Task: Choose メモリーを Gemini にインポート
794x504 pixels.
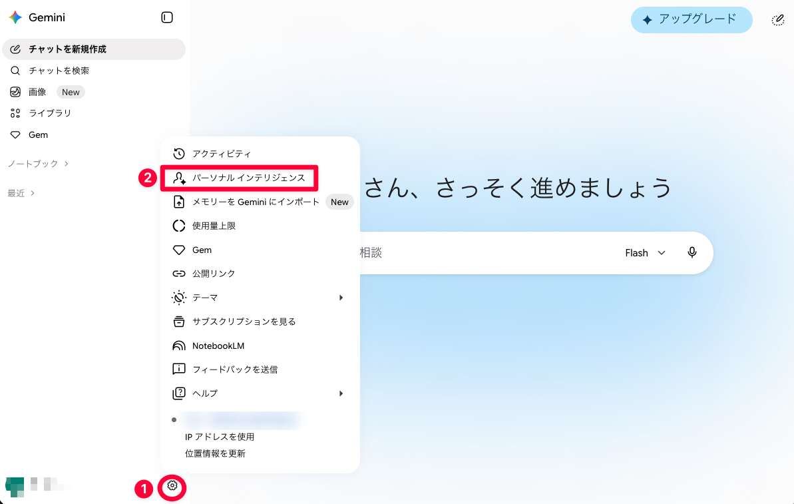Action: [260, 202]
